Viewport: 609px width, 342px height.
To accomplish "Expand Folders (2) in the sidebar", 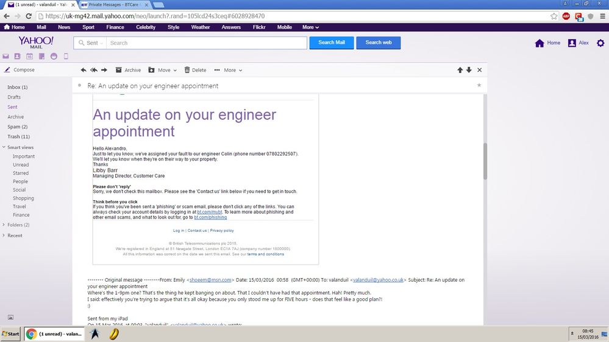I will 4,225.
